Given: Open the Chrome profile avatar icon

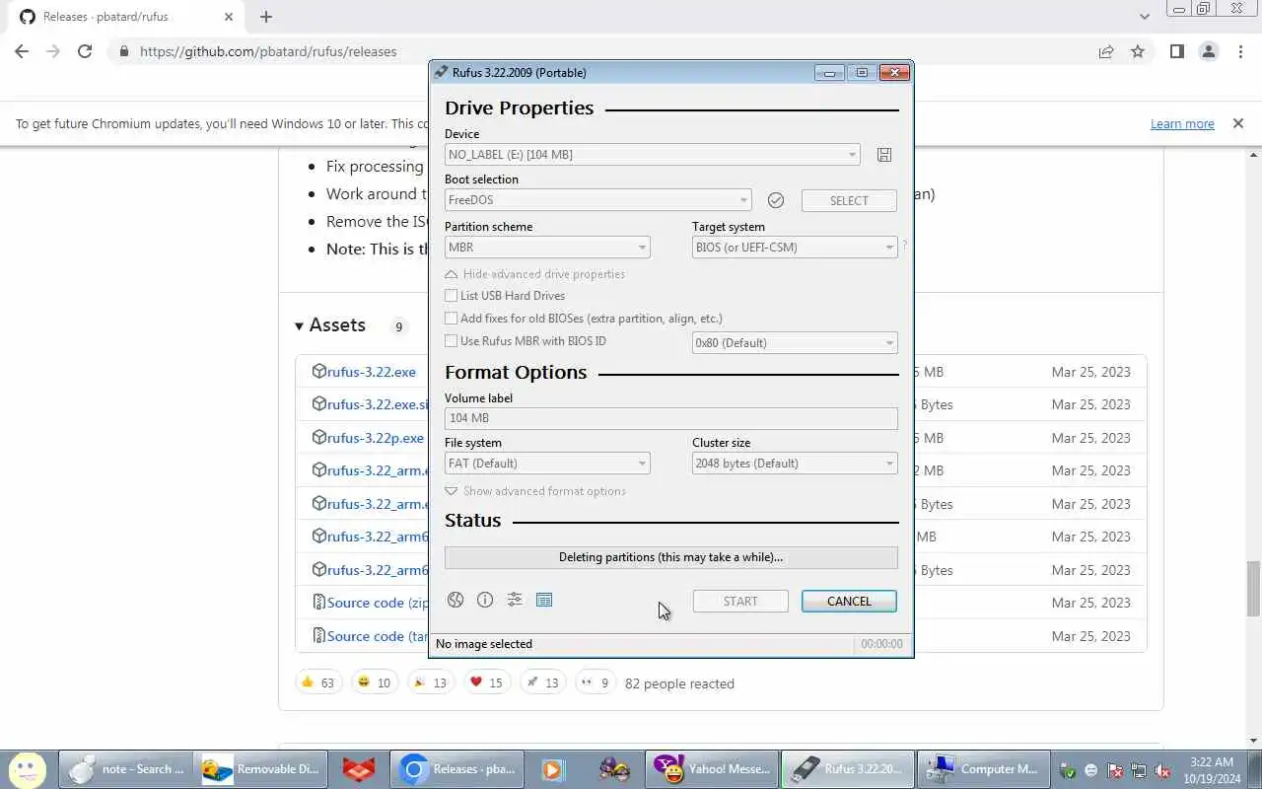Looking at the screenshot, I should (x=1209, y=51).
